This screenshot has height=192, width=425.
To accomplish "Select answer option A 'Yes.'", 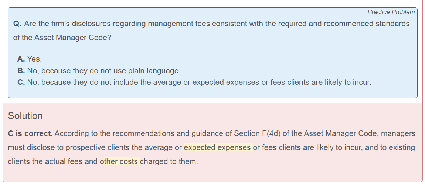I will pyautogui.click(x=30, y=59).
